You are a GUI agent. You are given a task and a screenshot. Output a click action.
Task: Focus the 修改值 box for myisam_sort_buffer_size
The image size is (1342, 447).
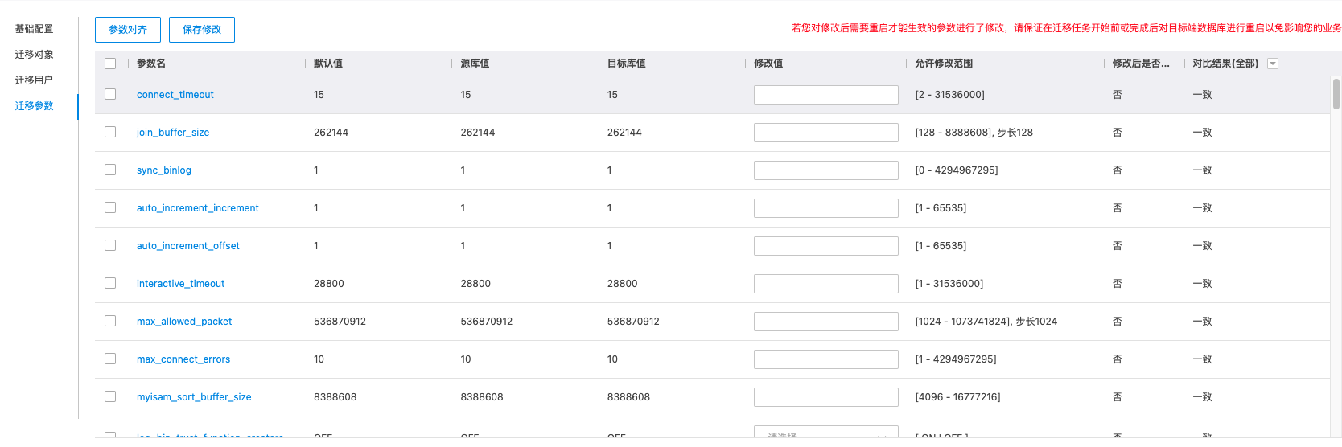[x=826, y=397]
